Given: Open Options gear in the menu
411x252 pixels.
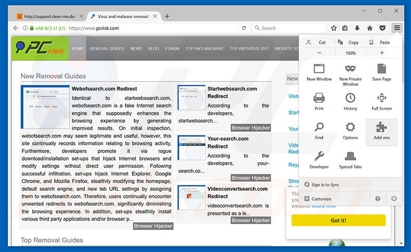Looking at the screenshot, I should pyautogui.click(x=351, y=131).
